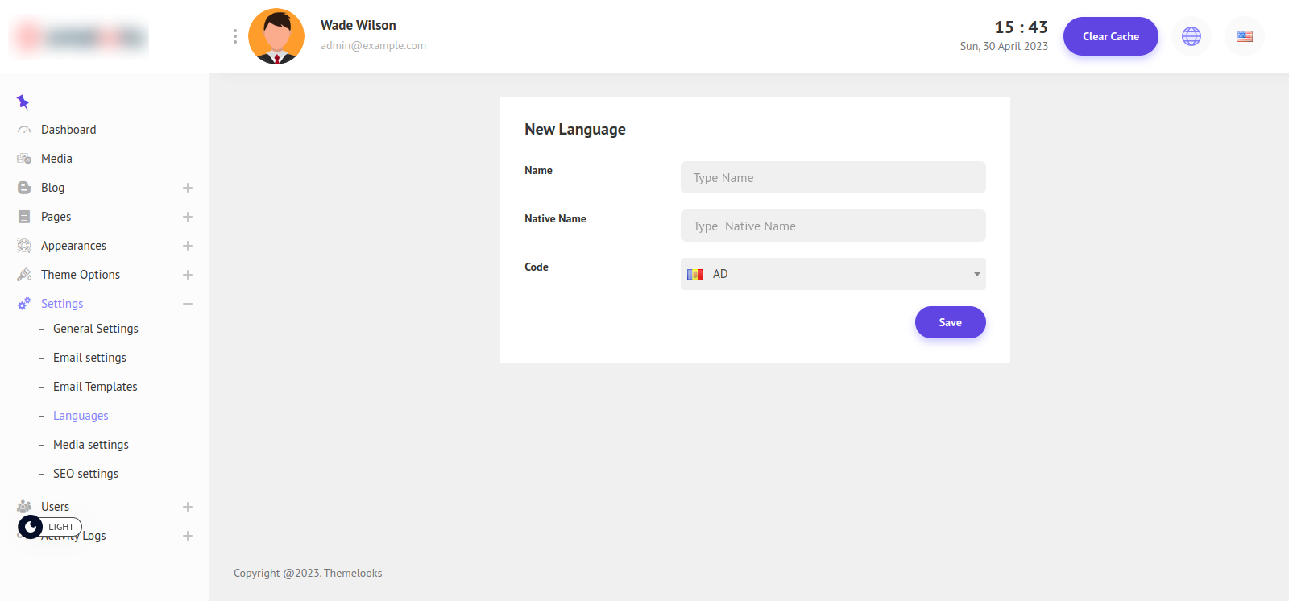Focus the Native Name text field
Viewport: 1289px width, 601px height.
click(x=832, y=226)
